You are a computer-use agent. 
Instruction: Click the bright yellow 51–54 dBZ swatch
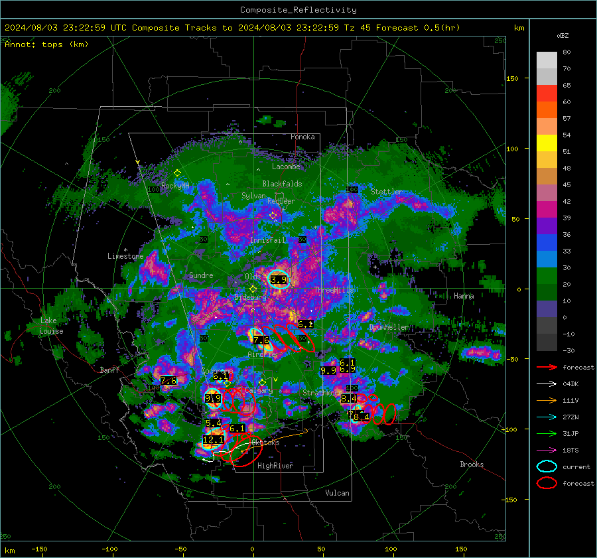547,143
